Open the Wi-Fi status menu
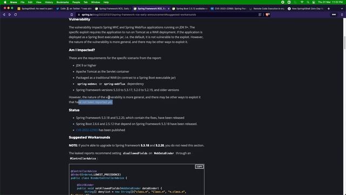The height and width of the screenshot is (195, 346). point(302,2)
